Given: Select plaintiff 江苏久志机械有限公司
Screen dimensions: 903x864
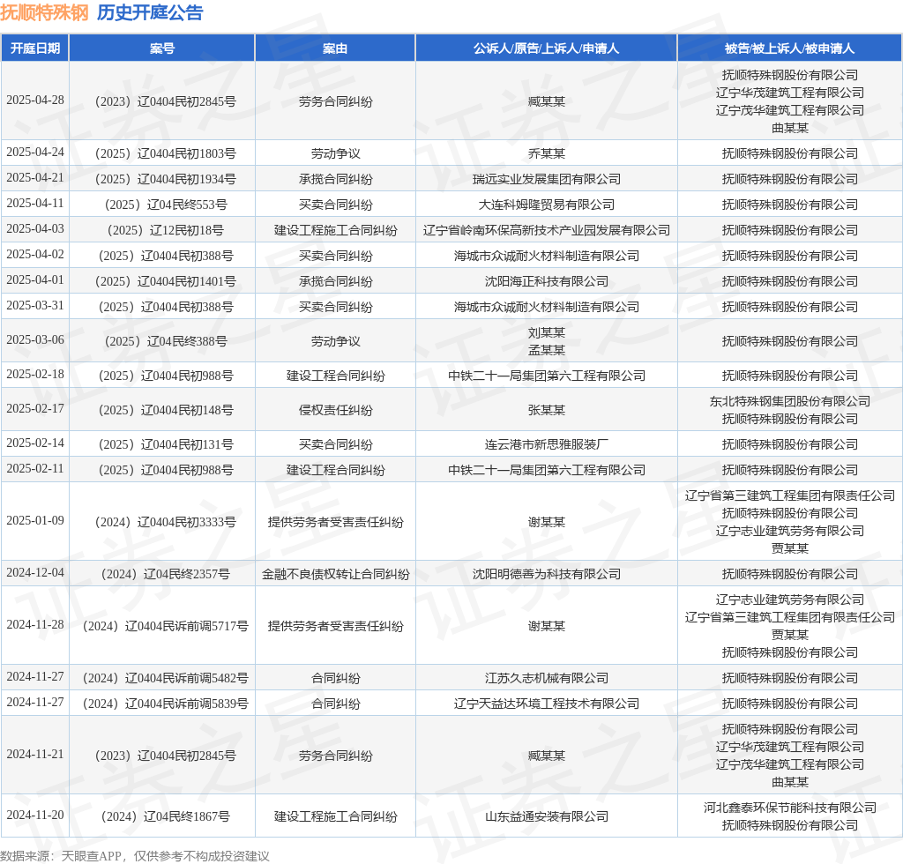Looking at the screenshot, I should [x=547, y=678].
